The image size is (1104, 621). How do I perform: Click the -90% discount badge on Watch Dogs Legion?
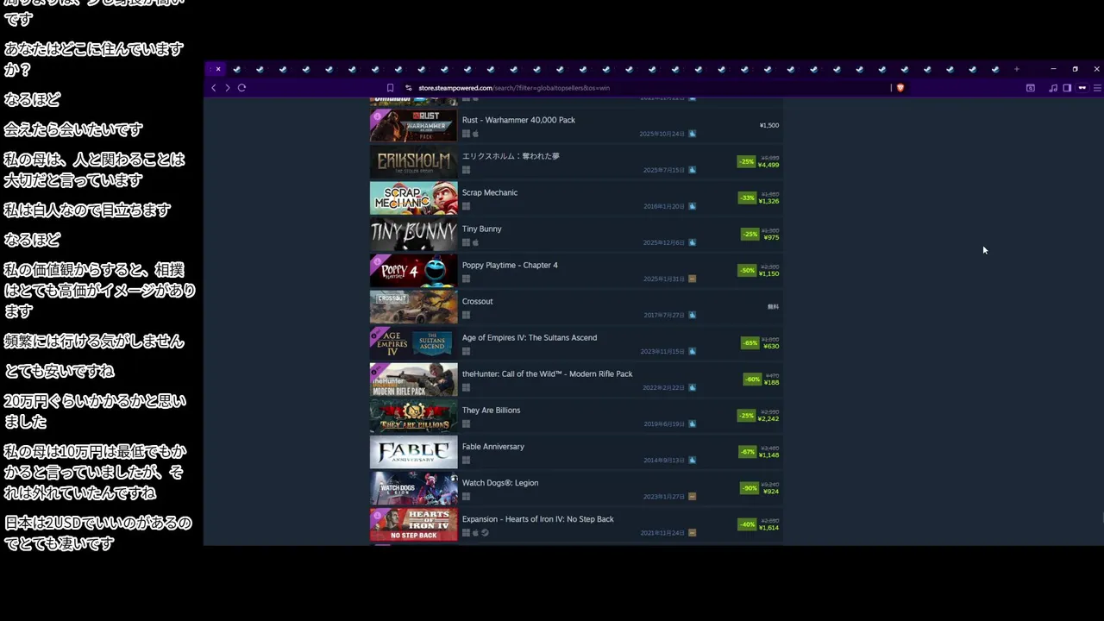click(749, 488)
